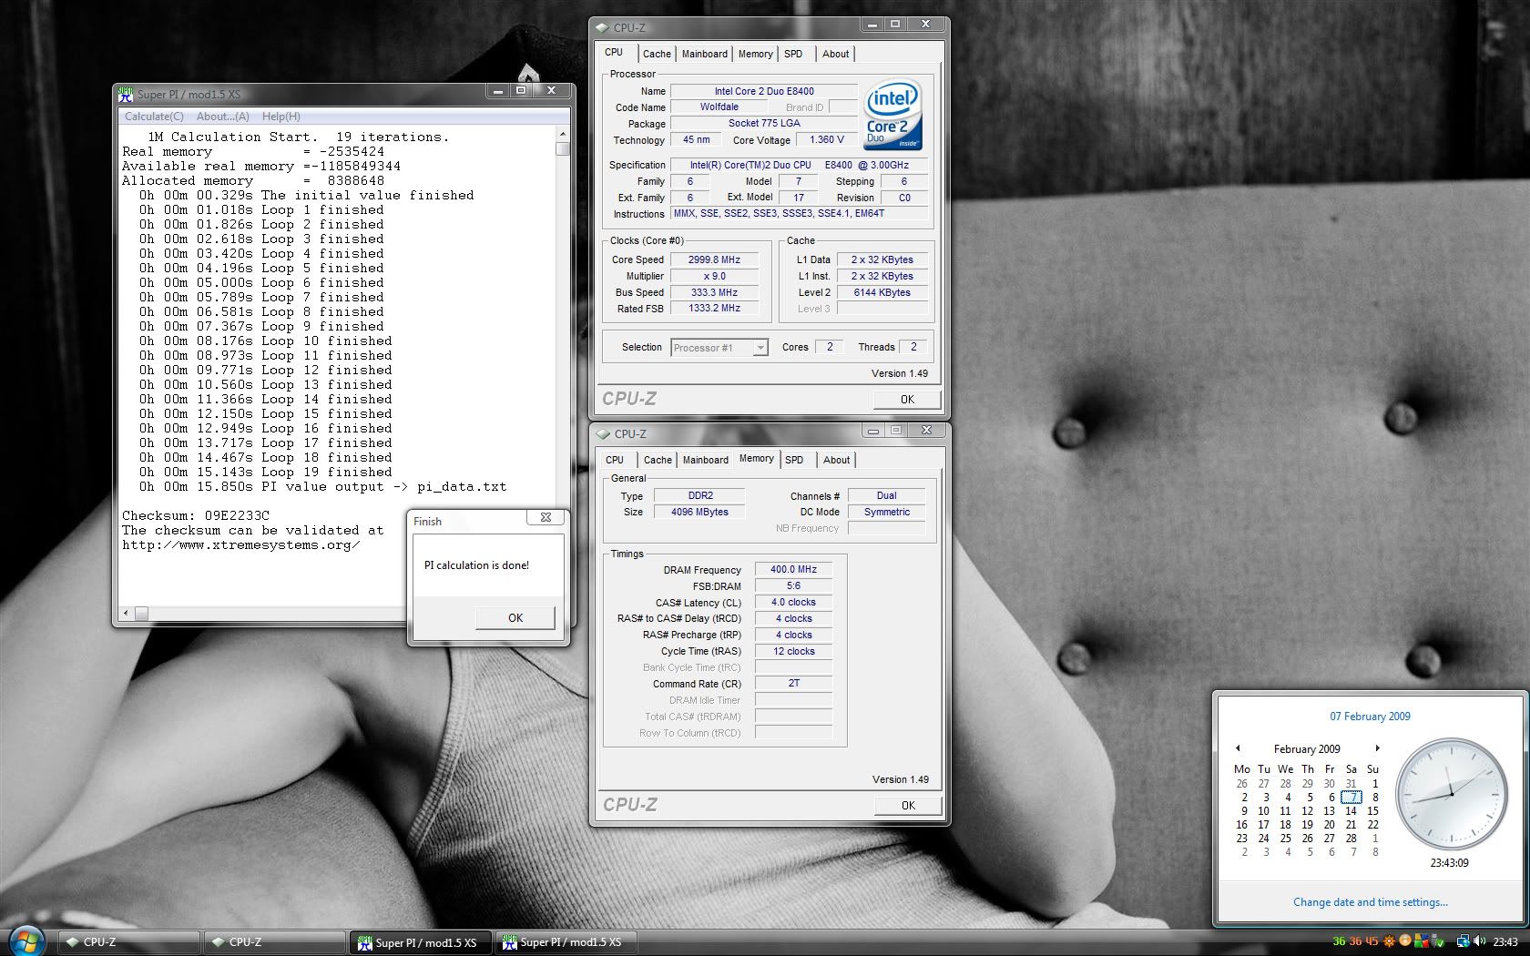Click the Name field Intel Core 2 Duo E8400
Screen dimensions: 1530x956
[764, 91]
